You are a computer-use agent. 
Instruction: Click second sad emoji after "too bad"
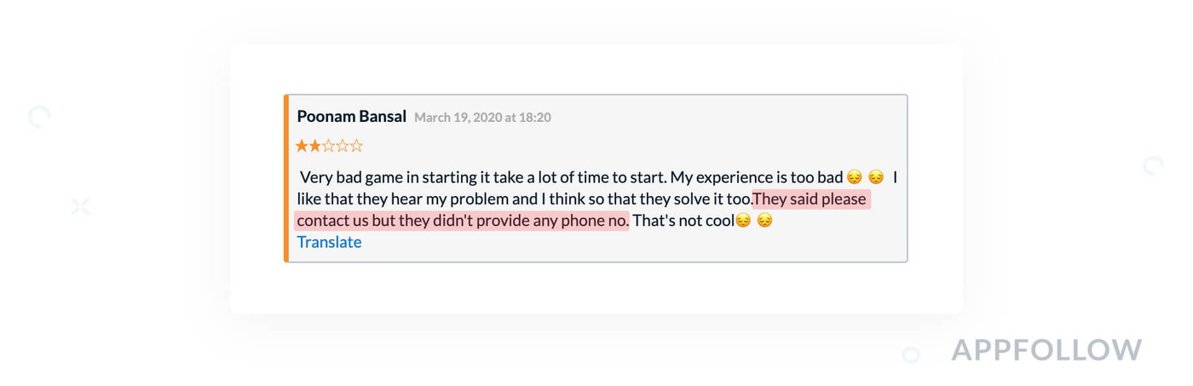pyautogui.click(x=876, y=177)
